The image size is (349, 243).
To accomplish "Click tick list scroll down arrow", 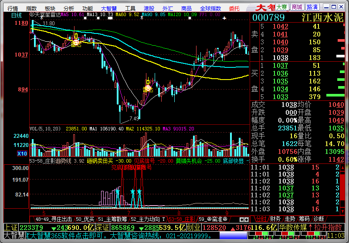I will coord(342,211).
